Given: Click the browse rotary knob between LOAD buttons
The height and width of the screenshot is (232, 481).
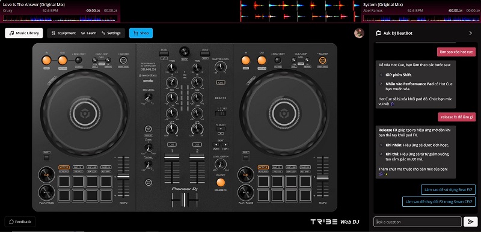Looking at the screenshot, I should (185, 52).
